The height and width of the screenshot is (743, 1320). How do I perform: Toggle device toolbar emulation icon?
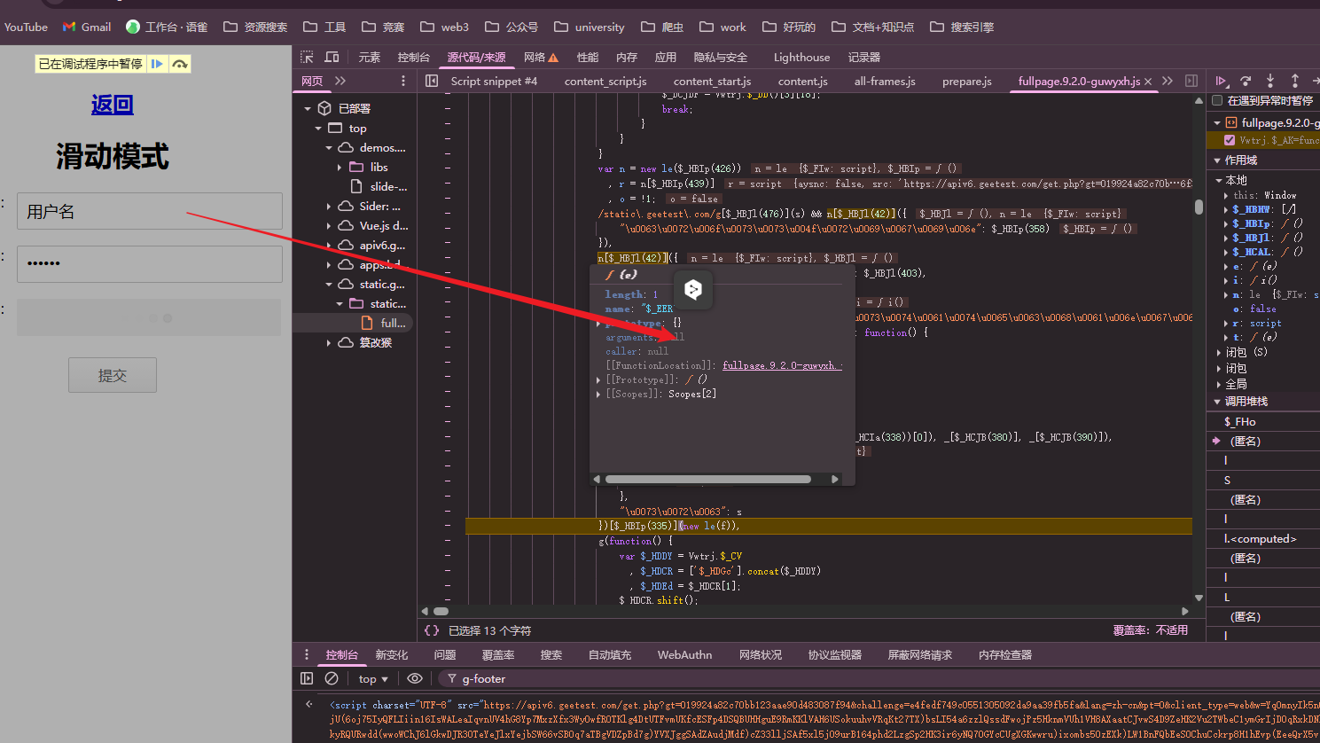[x=332, y=57]
